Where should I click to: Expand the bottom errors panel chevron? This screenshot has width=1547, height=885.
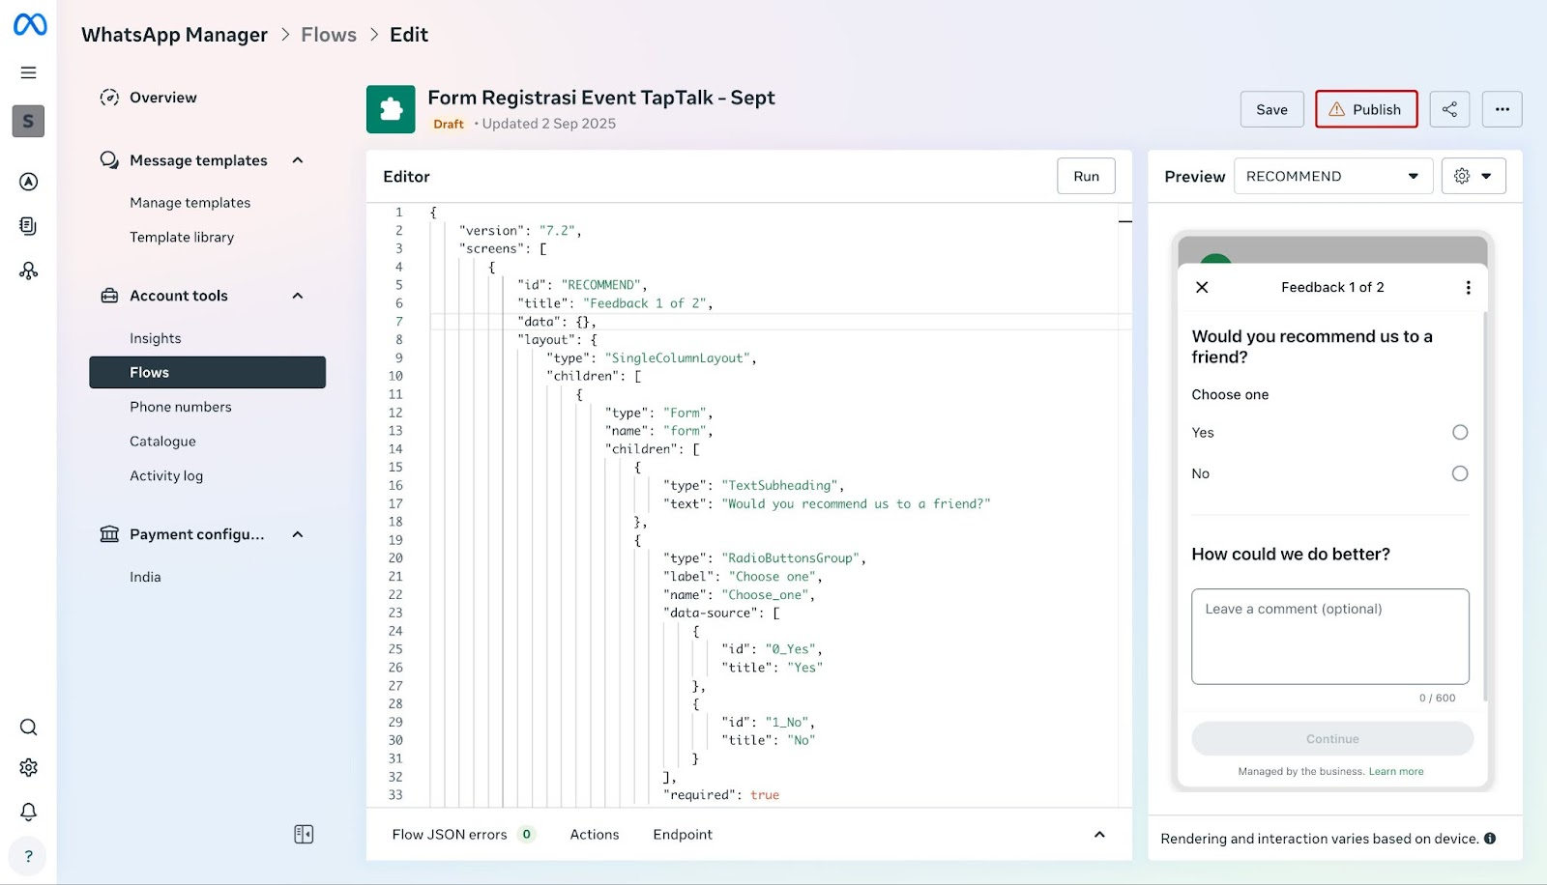tap(1099, 835)
